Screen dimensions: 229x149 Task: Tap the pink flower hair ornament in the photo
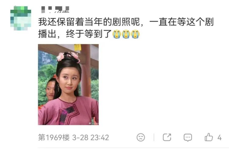pyautogui.click(x=61, y=57)
